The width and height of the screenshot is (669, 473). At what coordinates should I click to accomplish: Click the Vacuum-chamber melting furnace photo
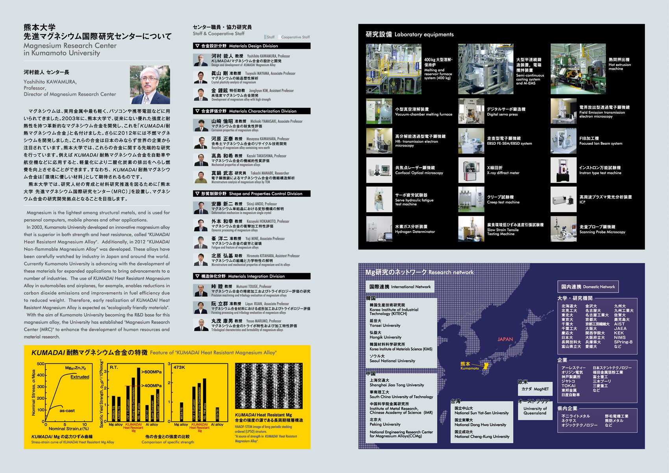(379, 111)
